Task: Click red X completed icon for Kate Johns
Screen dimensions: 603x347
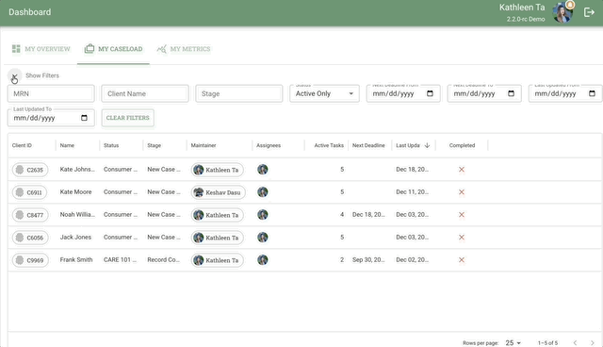Action: (462, 170)
